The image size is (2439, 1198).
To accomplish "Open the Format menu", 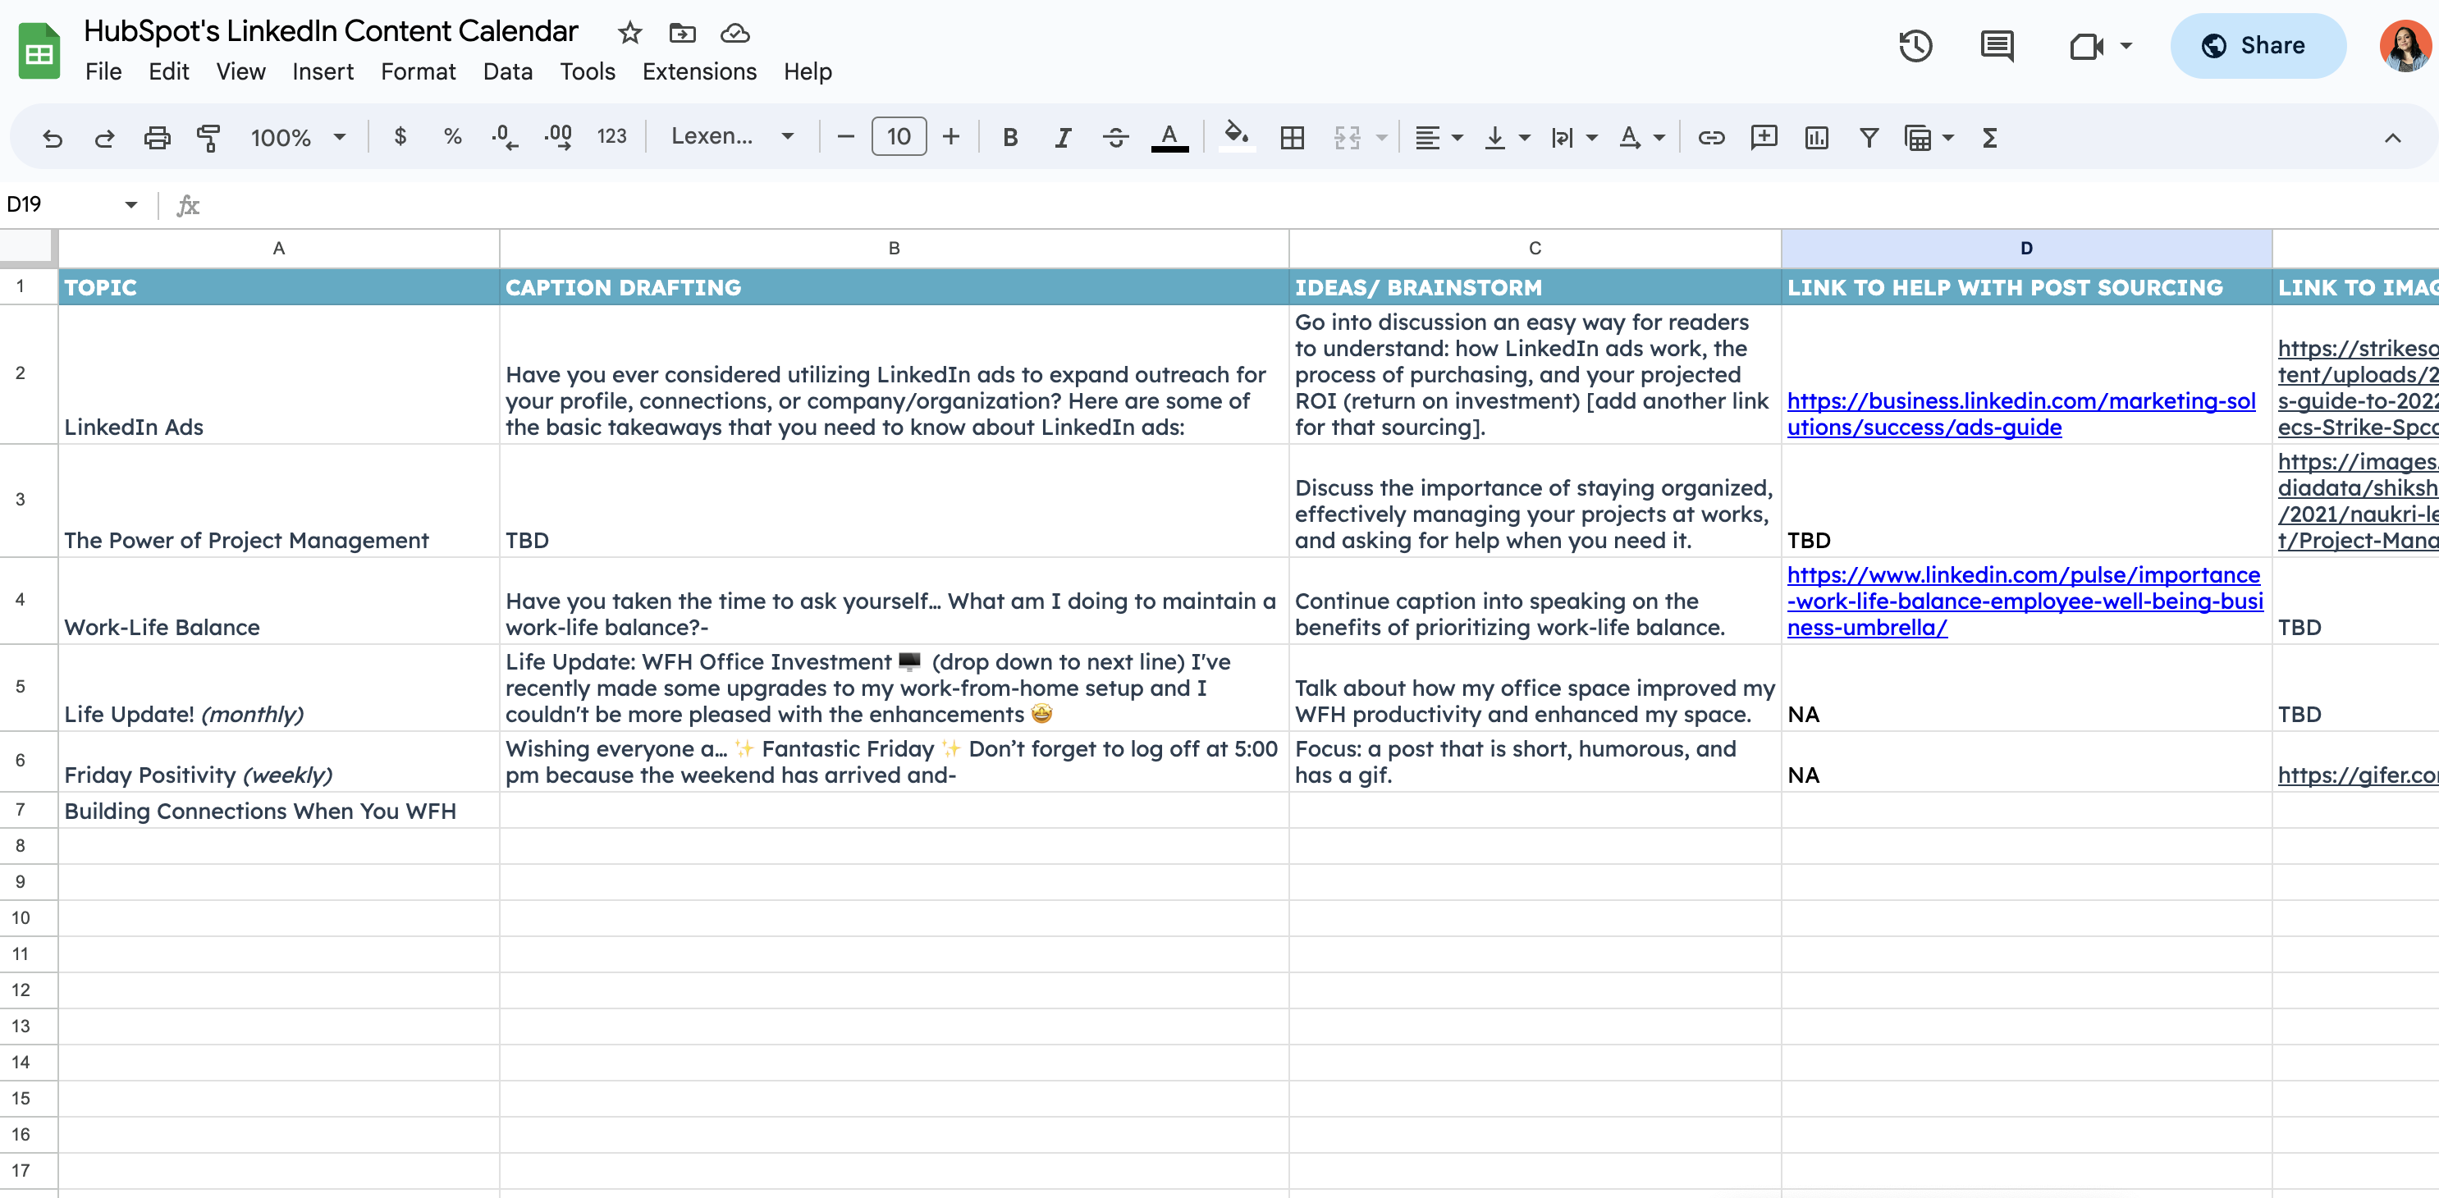I will tap(418, 72).
